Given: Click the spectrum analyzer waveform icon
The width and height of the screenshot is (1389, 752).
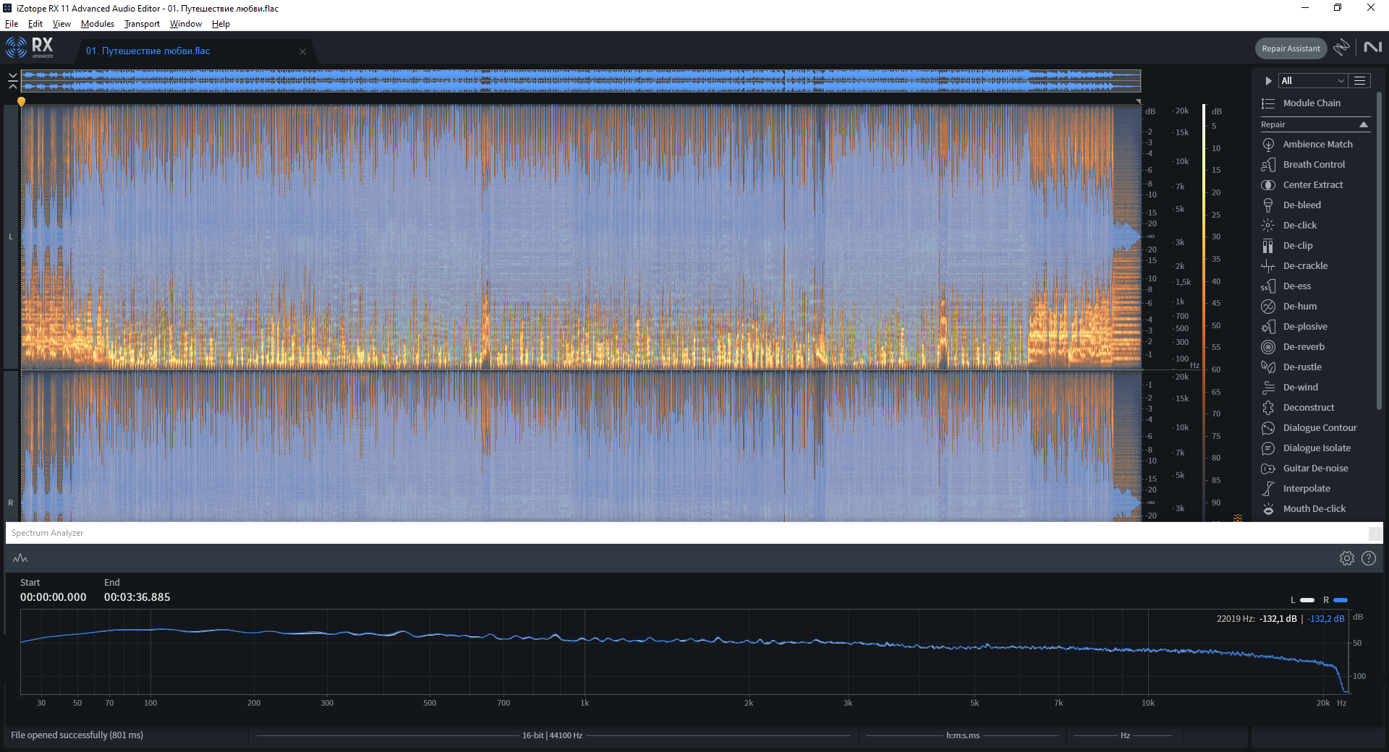Looking at the screenshot, I should tap(20, 558).
